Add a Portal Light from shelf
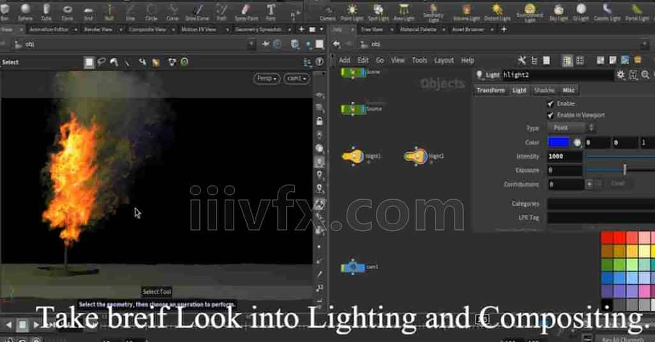This screenshot has width=655, height=342. (637, 12)
